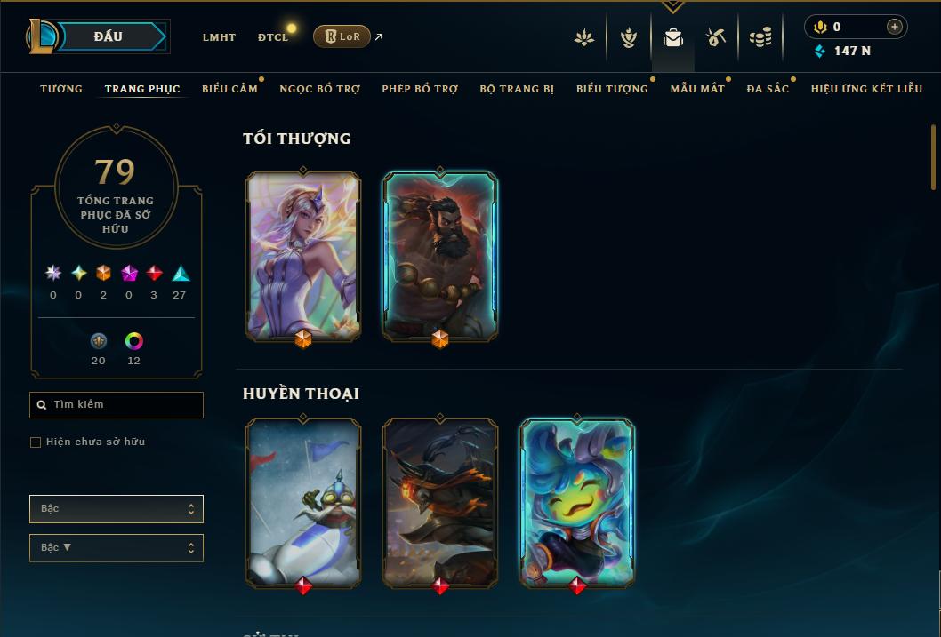Screen dimensions: 941x637
Task: Click the Tìm kiếm search field
Action: 117,405
